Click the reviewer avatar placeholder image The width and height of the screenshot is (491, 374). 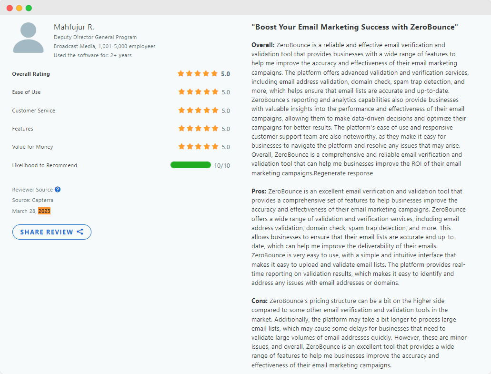pyautogui.click(x=28, y=38)
